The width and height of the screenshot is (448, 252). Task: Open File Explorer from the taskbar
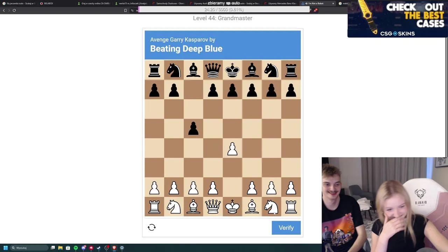click(x=61, y=248)
